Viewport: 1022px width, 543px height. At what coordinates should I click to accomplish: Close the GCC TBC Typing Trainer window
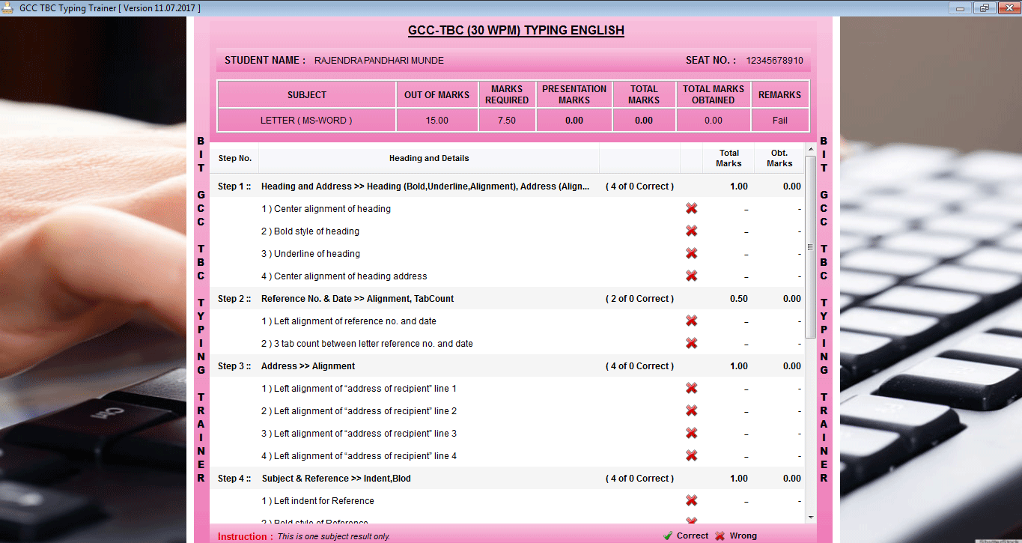[x=1008, y=8]
